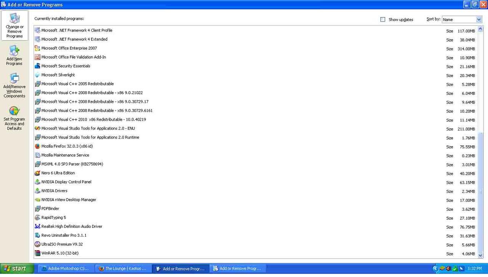The height and width of the screenshot is (277, 488).
Task: Select WinRAR 5.10 icon
Action: (x=37, y=253)
